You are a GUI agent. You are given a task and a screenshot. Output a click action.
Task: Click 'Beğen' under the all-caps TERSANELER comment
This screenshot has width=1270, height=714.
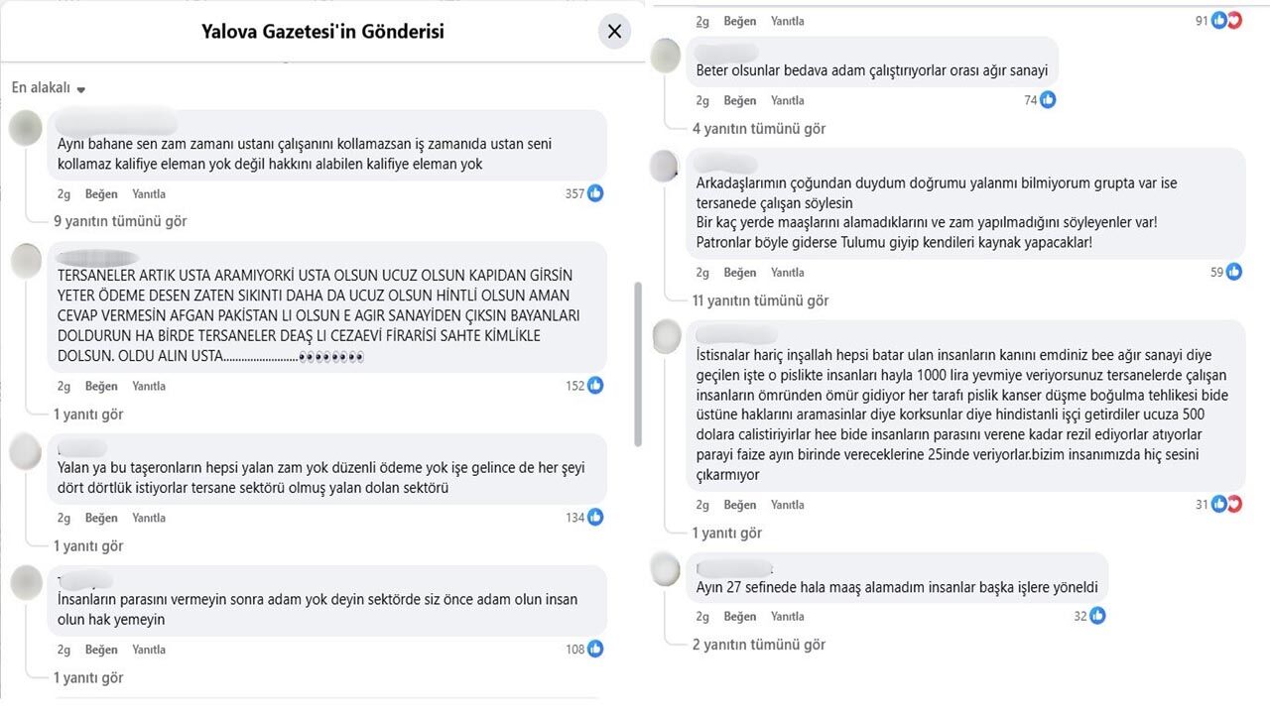point(99,386)
